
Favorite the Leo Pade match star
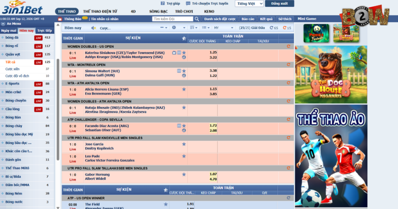[x=184, y=156]
